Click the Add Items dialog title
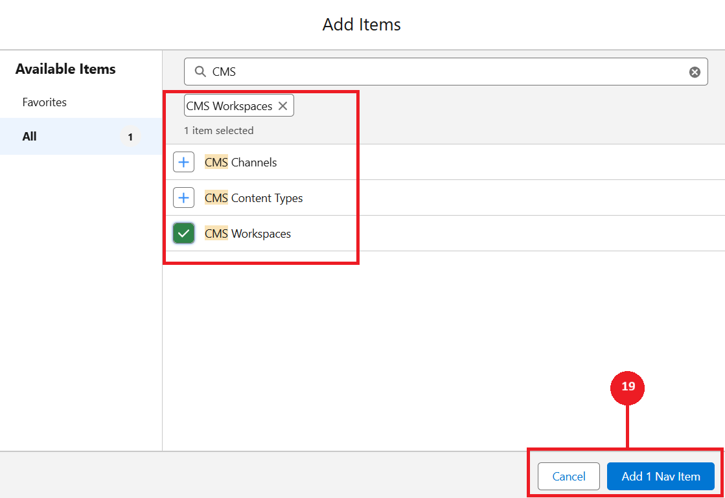 pos(362,25)
